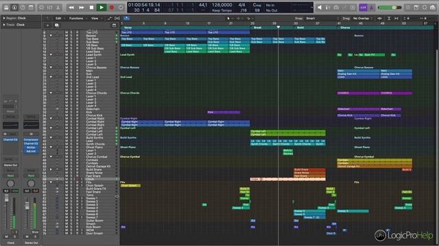Open the Snap Smart dropdown

(322, 18)
